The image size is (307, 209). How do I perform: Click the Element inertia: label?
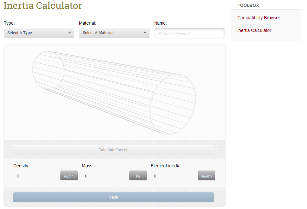pyautogui.click(x=166, y=166)
